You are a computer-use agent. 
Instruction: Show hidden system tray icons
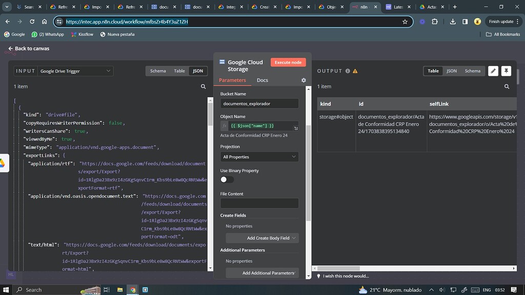pyautogui.click(x=431, y=290)
